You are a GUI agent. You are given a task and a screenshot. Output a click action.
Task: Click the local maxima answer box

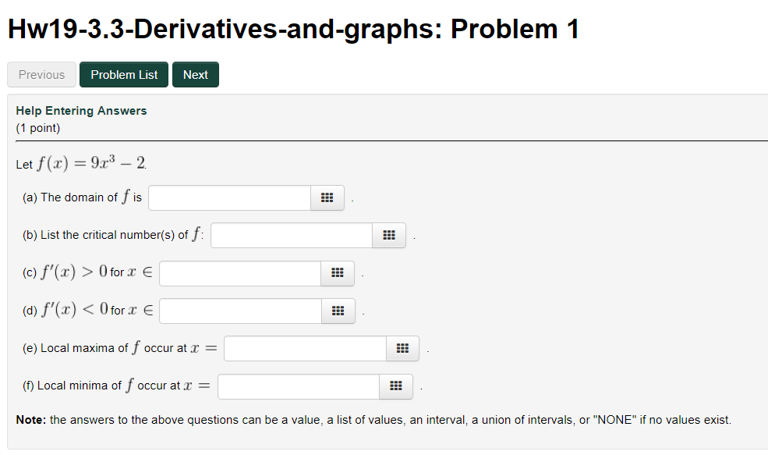(x=304, y=348)
